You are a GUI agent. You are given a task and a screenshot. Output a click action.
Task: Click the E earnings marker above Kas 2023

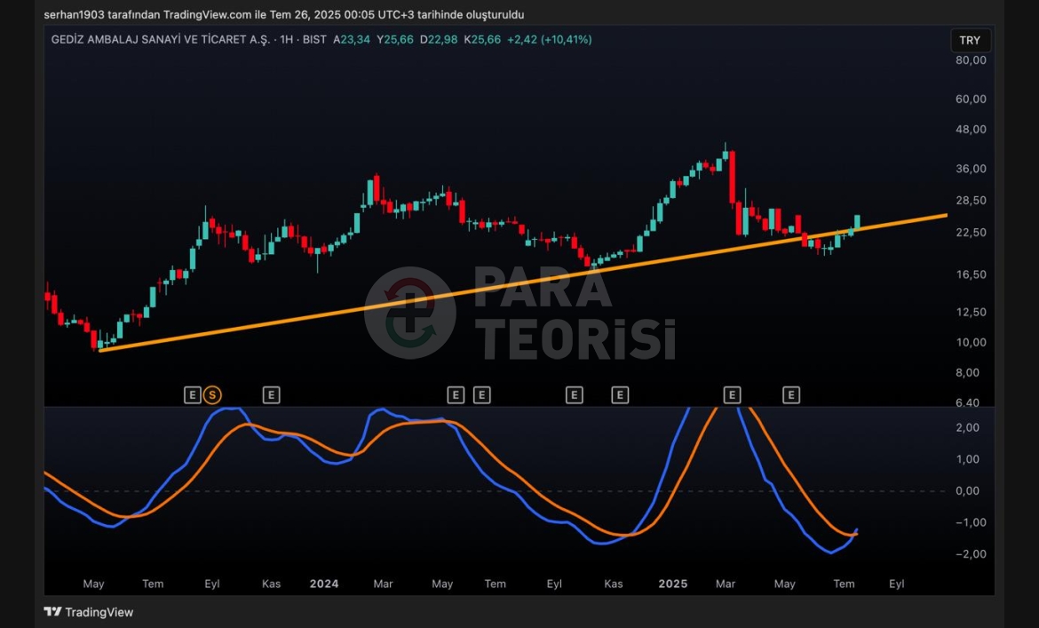[x=271, y=394]
